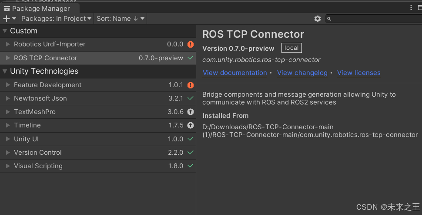The width and height of the screenshot is (422, 215).
Task: Click error icon on Robotics Urdf-Importer row
Action: click(191, 44)
